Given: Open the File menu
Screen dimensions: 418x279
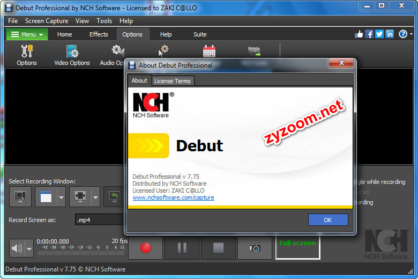Looking at the screenshot, I should pos(13,21).
